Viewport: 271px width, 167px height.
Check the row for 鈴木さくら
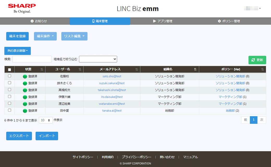tap(9, 83)
